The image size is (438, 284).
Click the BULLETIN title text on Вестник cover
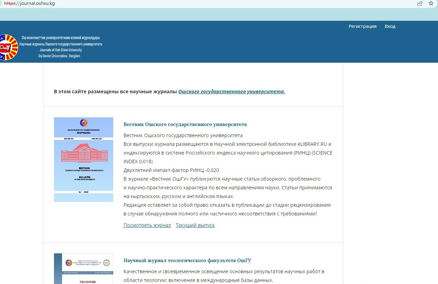click(84, 177)
